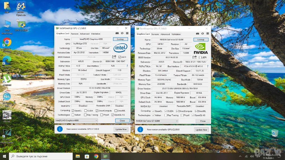
Task: Open Google Chrome desktop shortcut
Action: 7,42
